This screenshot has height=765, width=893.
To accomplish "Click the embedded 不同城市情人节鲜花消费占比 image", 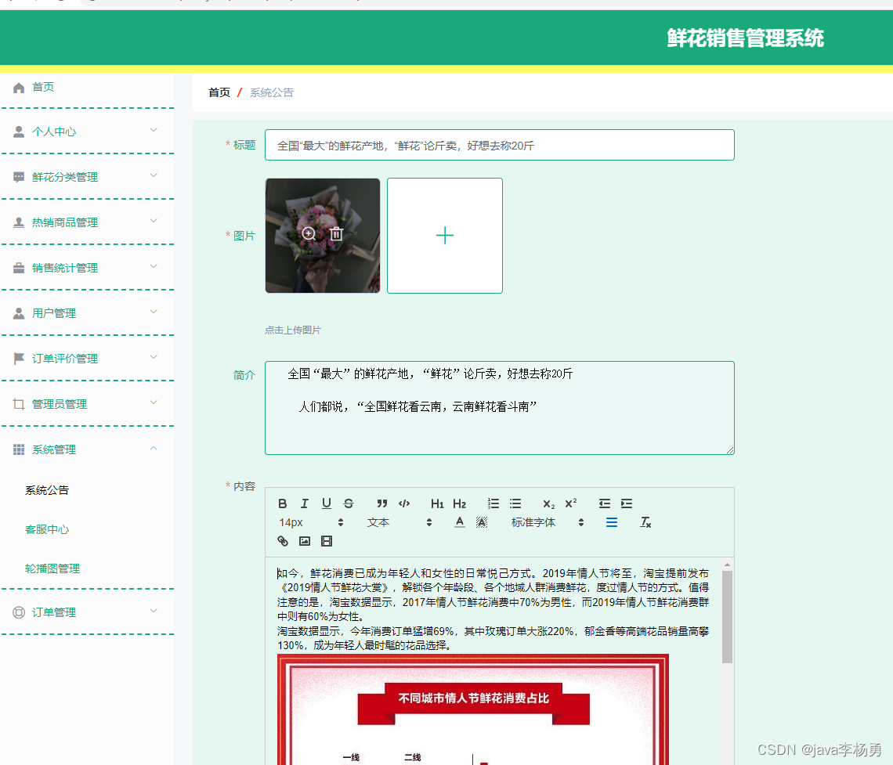I will point(473,709).
